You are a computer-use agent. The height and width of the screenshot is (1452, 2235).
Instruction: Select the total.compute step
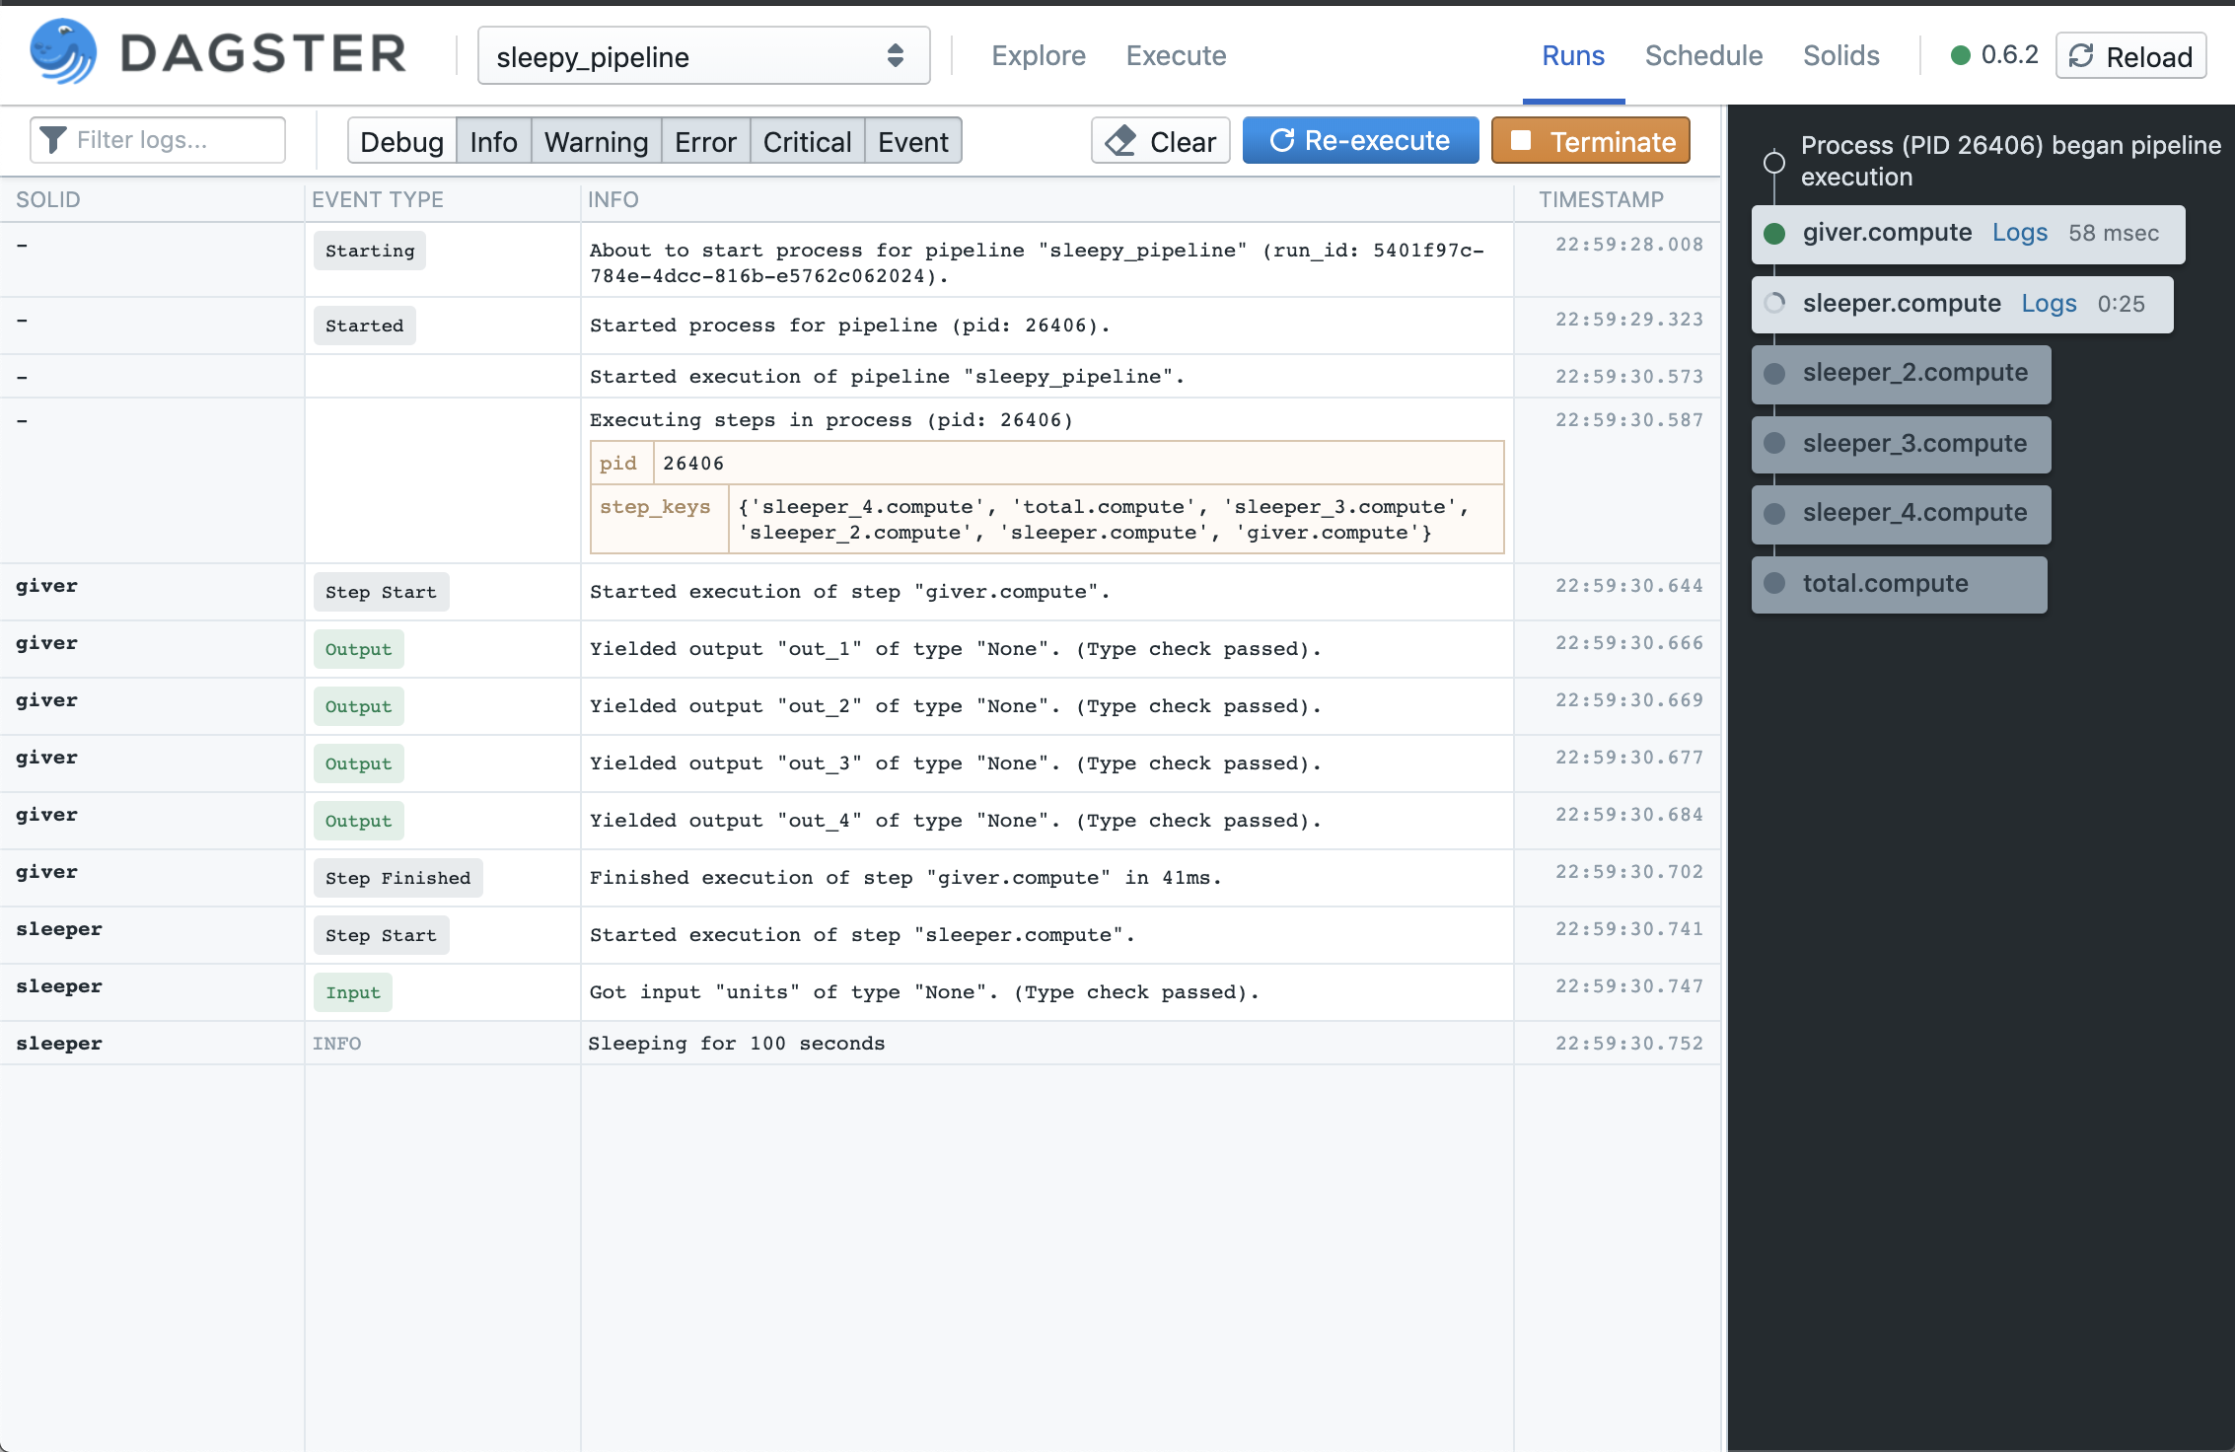pyautogui.click(x=1899, y=584)
